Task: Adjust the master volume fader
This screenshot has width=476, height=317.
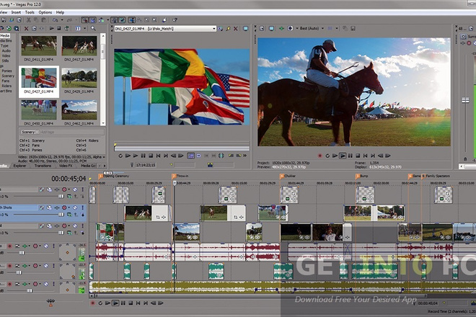Action: click(465, 100)
